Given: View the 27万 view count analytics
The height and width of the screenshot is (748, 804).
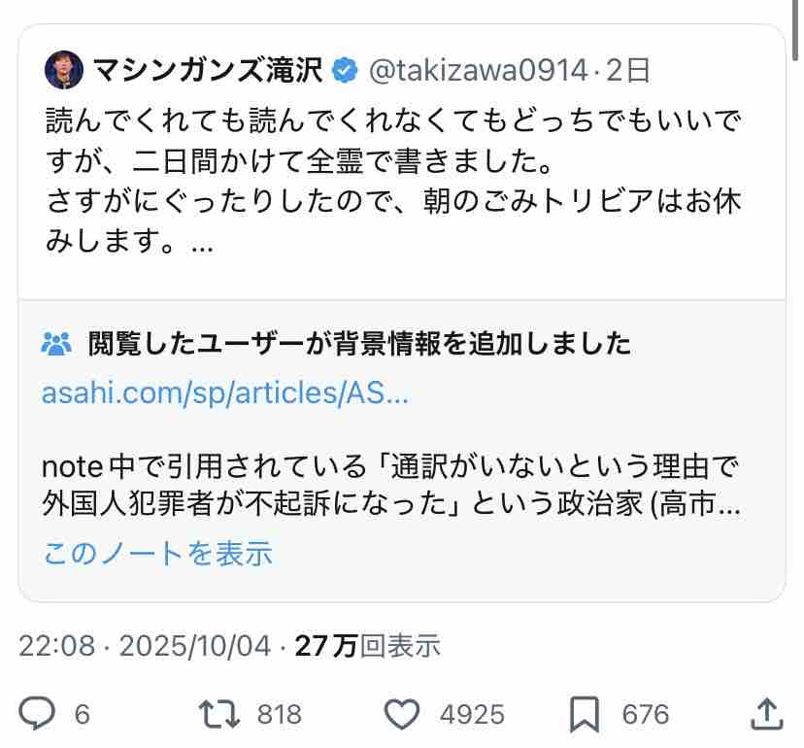Looking at the screenshot, I should pyautogui.click(x=367, y=646).
